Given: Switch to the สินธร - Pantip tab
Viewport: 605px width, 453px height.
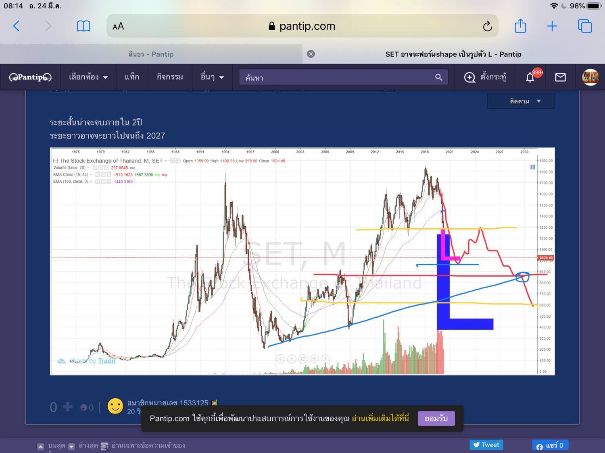Looking at the screenshot, I should (151, 54).
